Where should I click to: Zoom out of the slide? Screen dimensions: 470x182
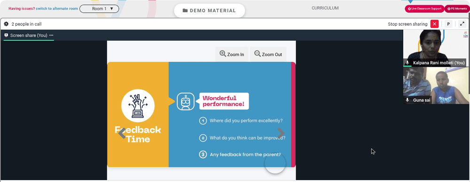(268, 54)
